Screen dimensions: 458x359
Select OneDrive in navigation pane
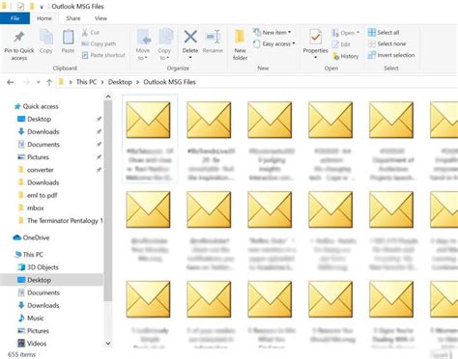pyautogui.click(x=31, y=237)
